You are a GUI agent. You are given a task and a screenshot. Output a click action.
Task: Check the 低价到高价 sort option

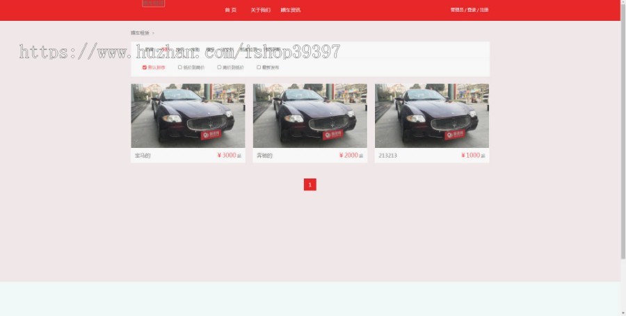(x=180, y=67)
